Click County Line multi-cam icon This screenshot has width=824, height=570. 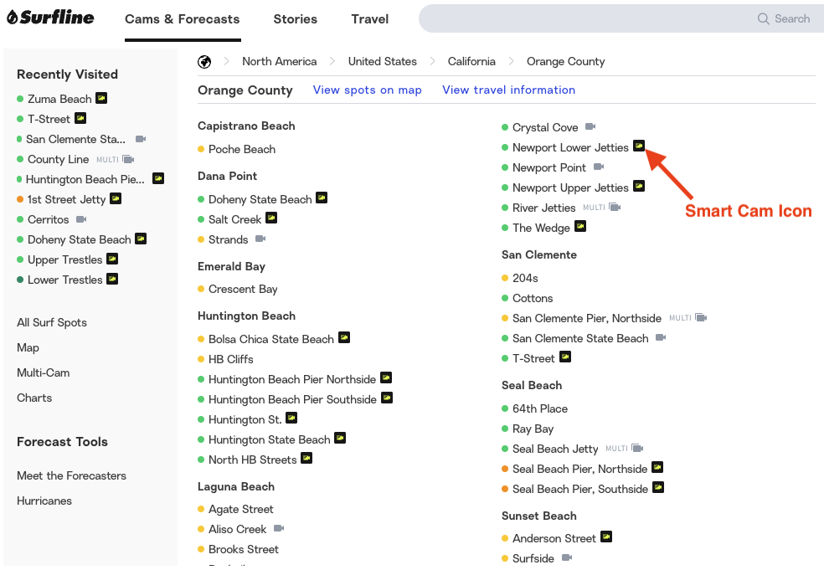(x=128, y=159)
